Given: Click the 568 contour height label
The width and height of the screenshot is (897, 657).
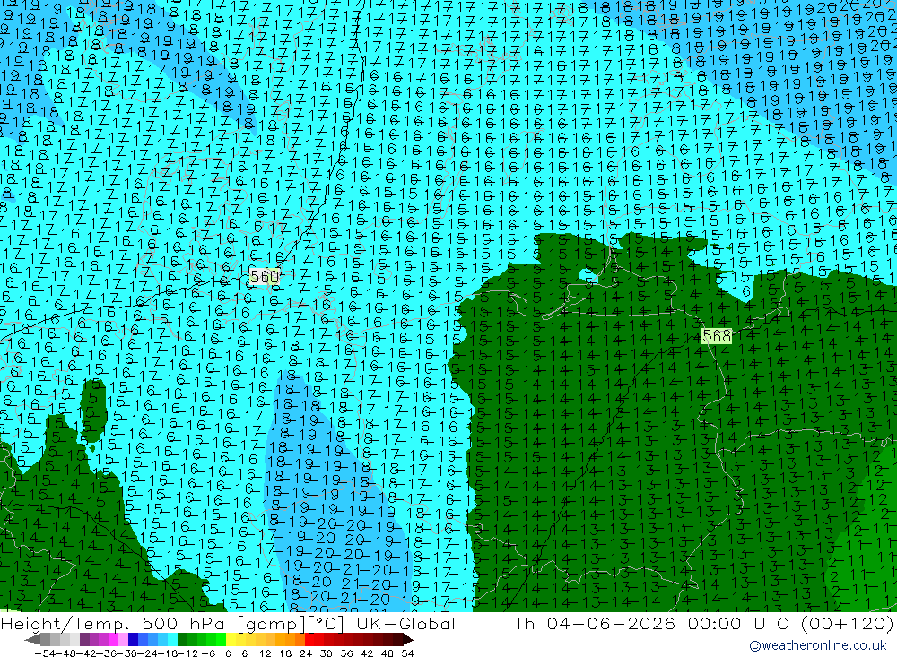Looking at the screenshot, I should coord(717,335).
